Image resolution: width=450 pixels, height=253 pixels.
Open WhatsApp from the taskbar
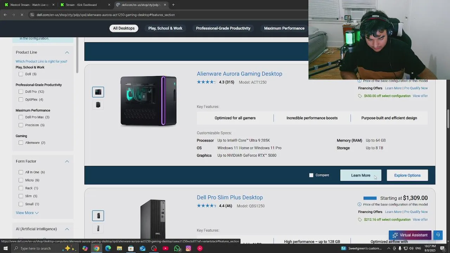click(x=177, y=248)
